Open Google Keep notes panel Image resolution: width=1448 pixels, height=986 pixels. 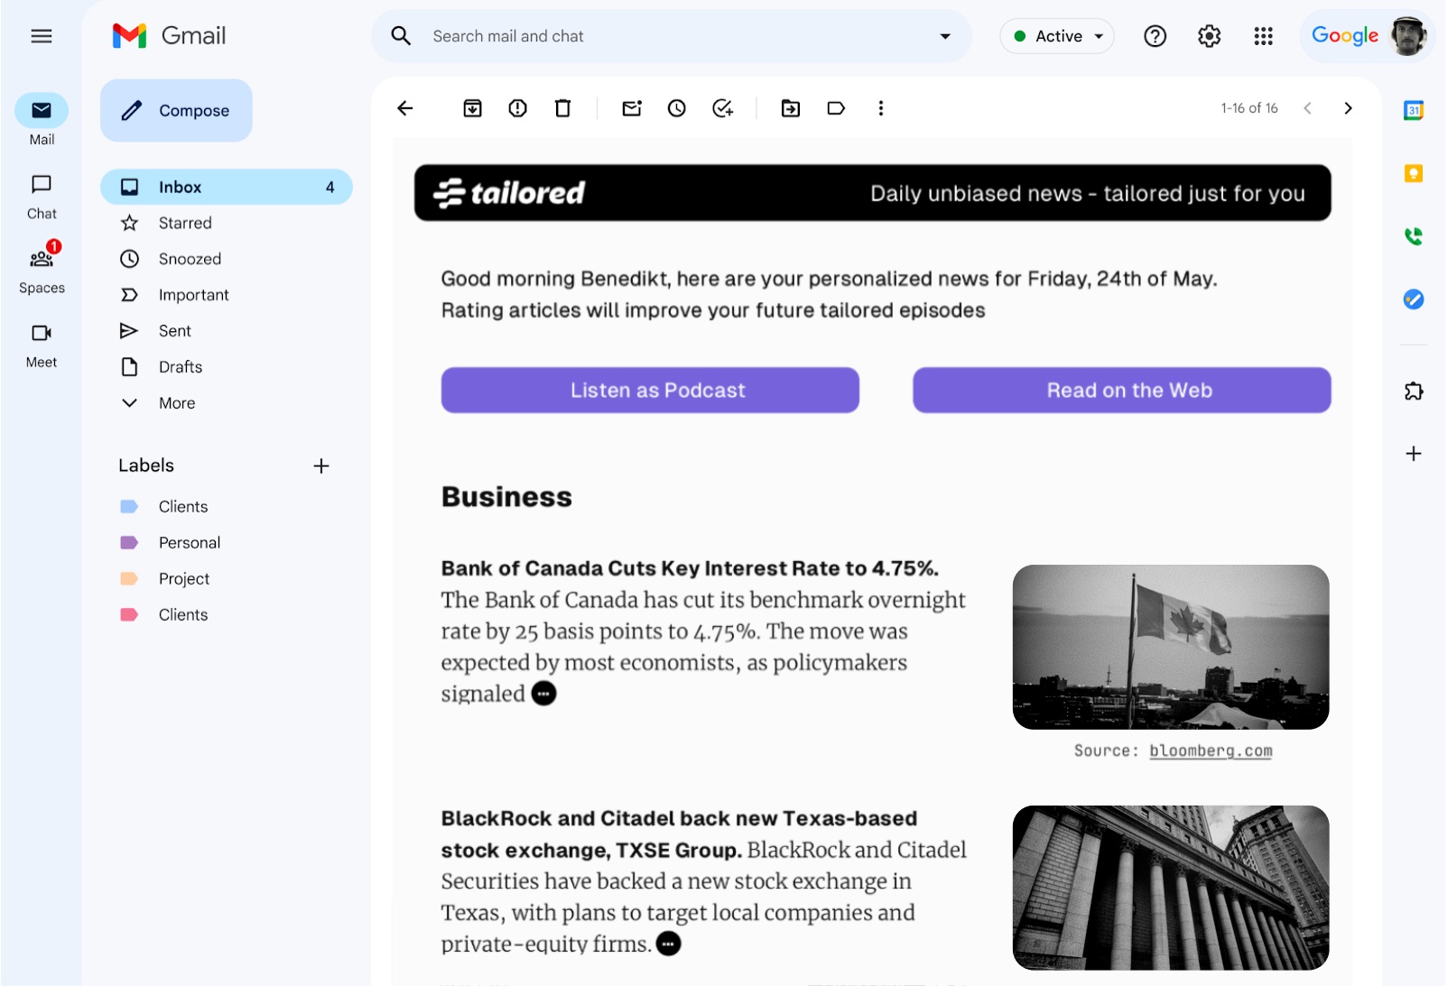[1413, 175]
